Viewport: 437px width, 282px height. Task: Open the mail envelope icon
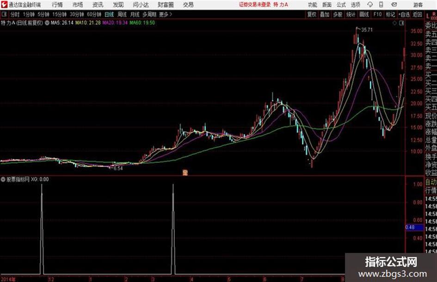tap(394, 5)
